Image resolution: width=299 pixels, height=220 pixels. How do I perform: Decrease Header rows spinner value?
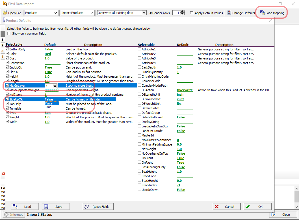183,14
